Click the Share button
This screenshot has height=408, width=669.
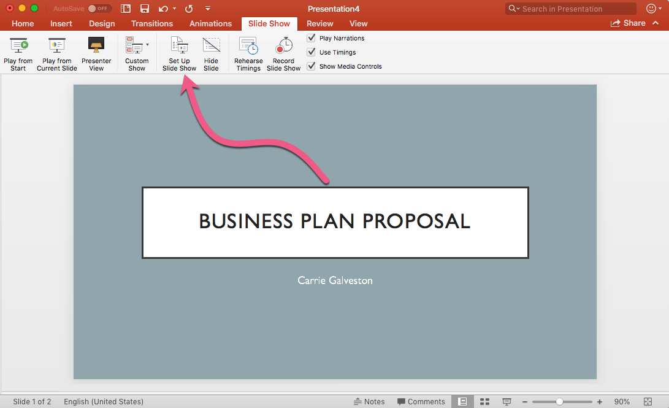tap(628, 23)
